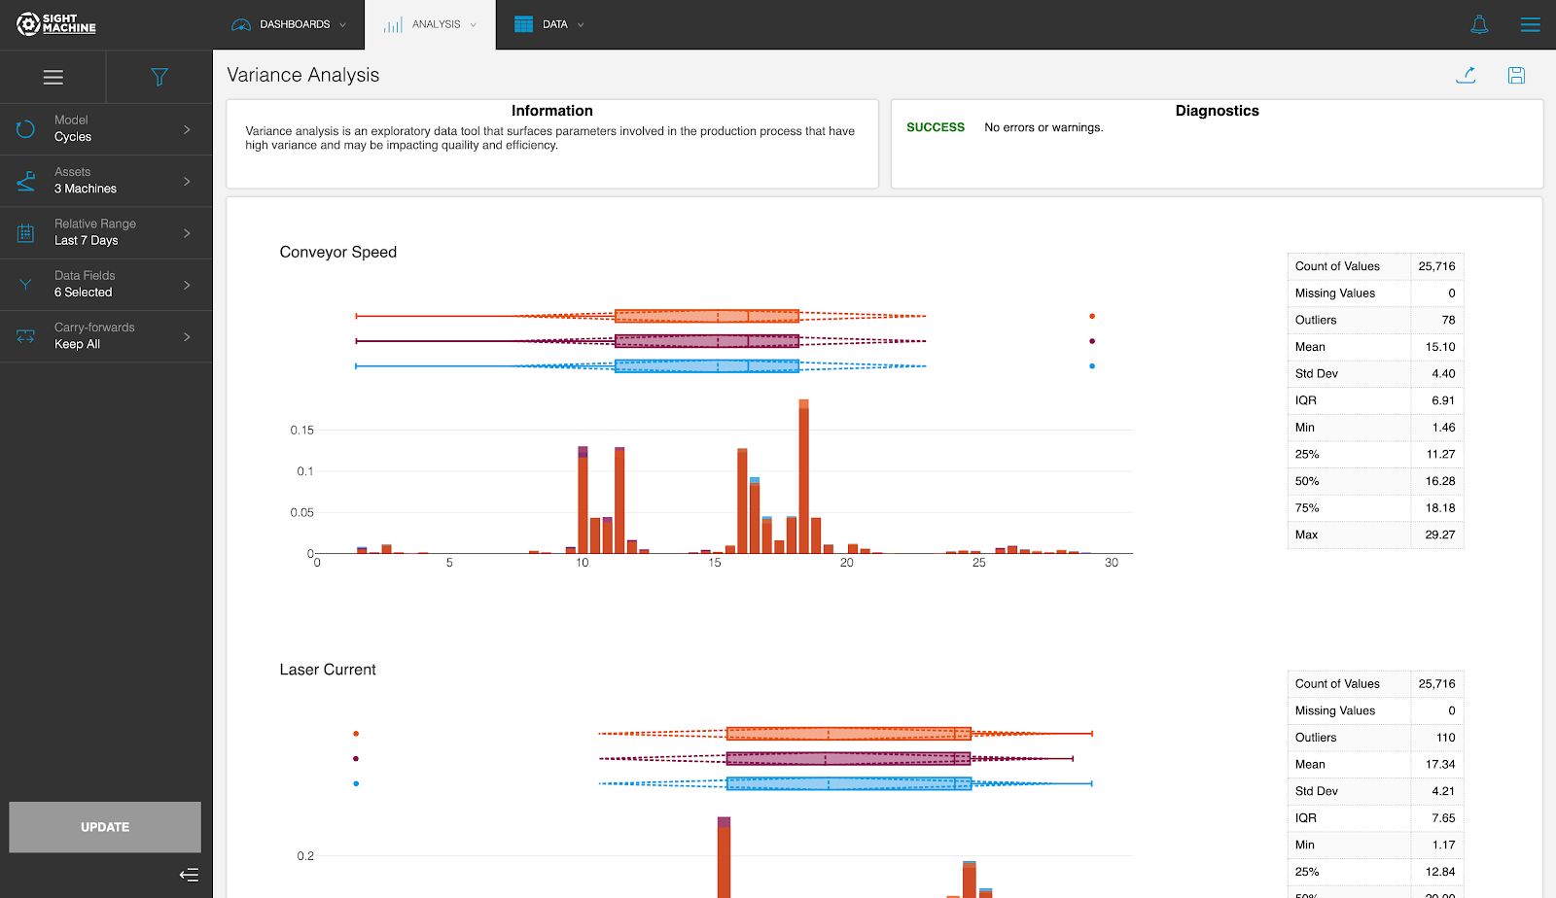Viewport: 1556px width, 898px height.
Task: Open the Dashboards dropdown menu
Action: pos(289,24)
